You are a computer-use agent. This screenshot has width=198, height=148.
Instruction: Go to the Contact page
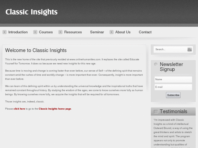coord(145,32)
